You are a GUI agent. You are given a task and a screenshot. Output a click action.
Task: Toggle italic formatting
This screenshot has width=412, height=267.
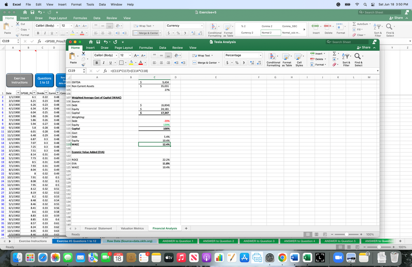point(104,62)
